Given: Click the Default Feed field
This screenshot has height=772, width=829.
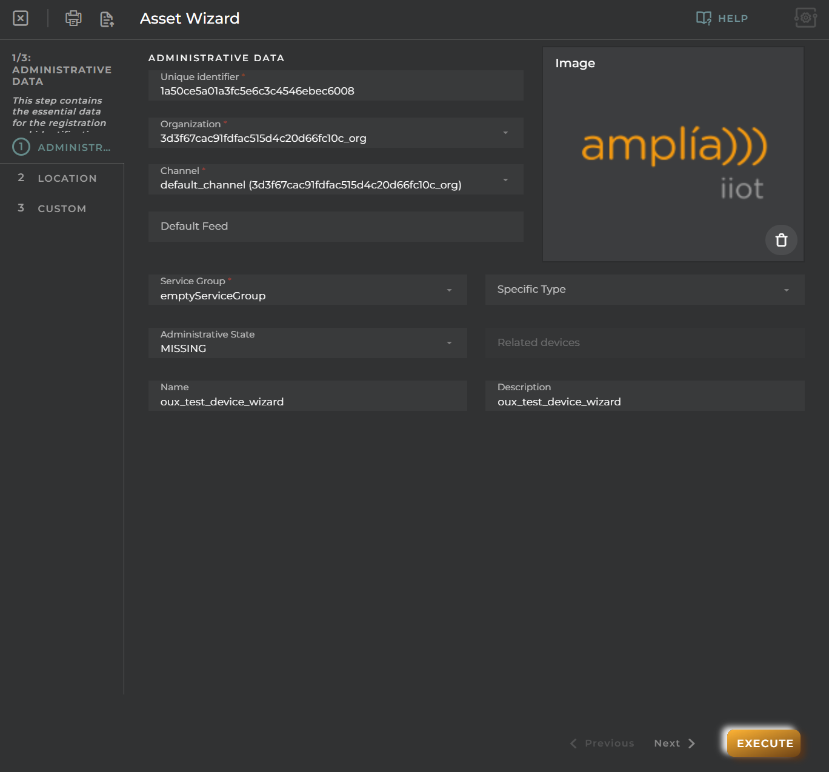Looking at the screenshot, I should (x=336, y=227).
